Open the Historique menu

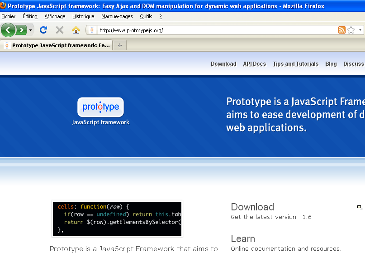[x=83, y=16]
